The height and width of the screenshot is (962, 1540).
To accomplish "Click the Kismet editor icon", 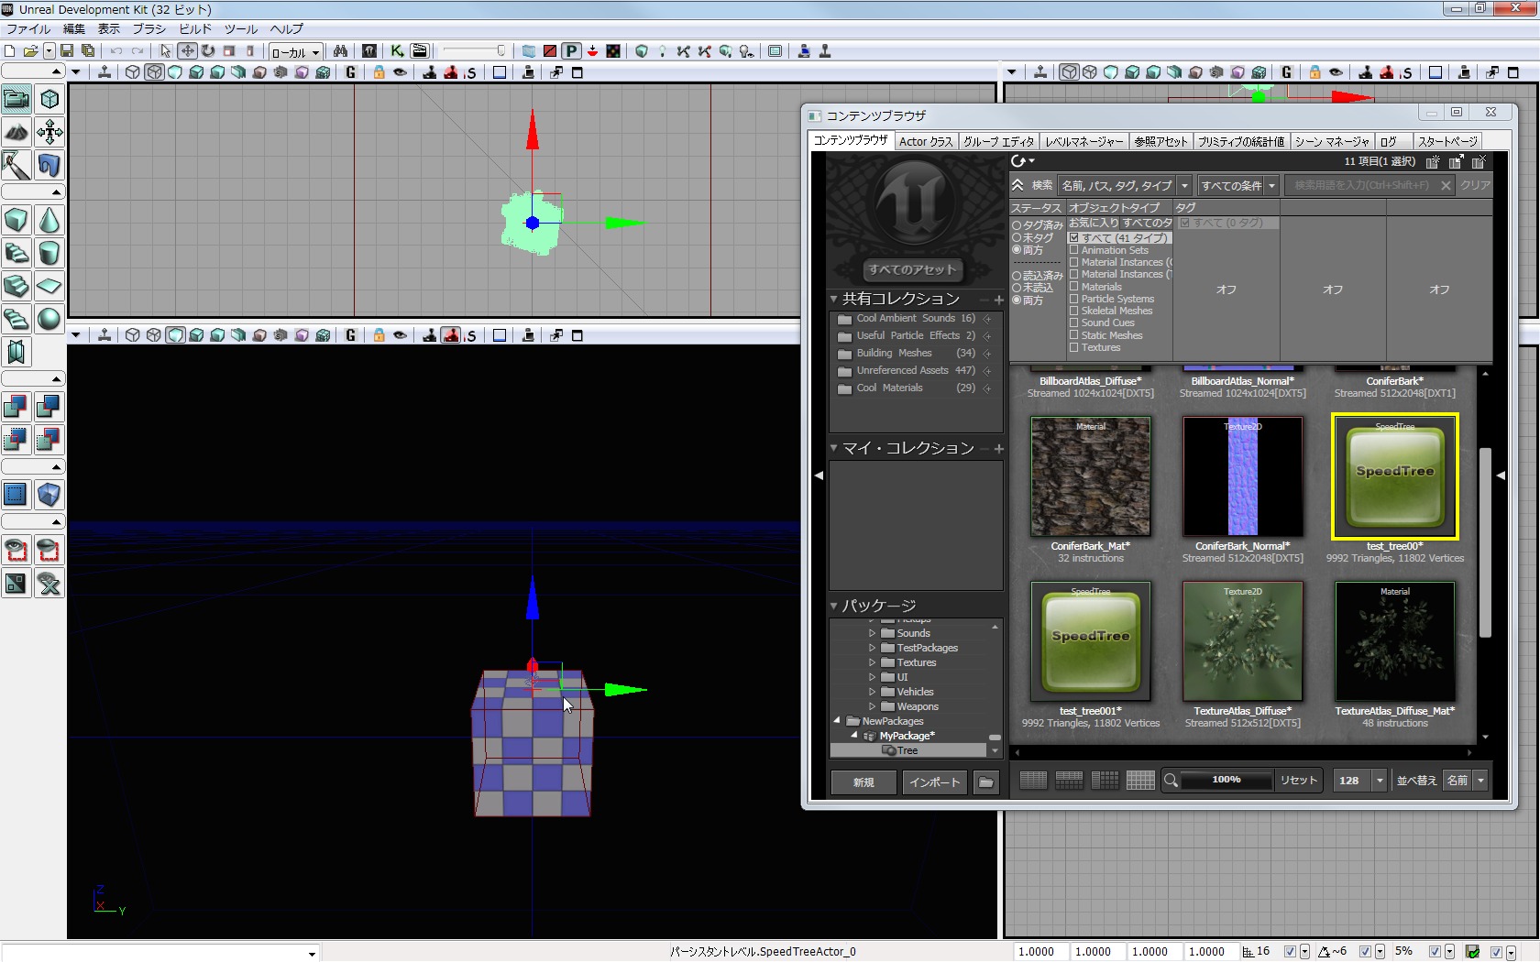I will tap(397, 51).
